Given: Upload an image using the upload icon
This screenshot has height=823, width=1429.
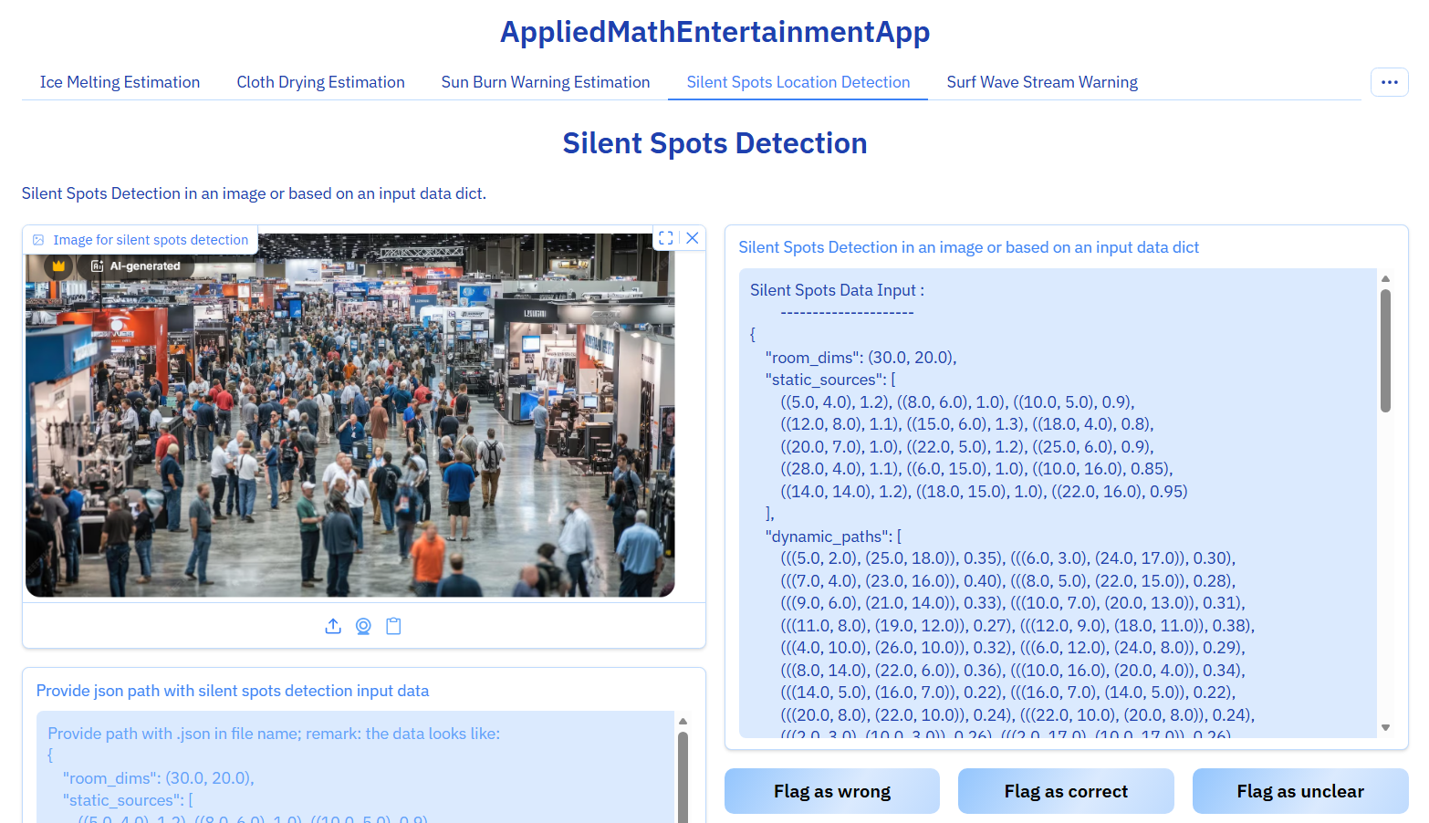Looking at the screenshot, I should (x=333, y=626).
